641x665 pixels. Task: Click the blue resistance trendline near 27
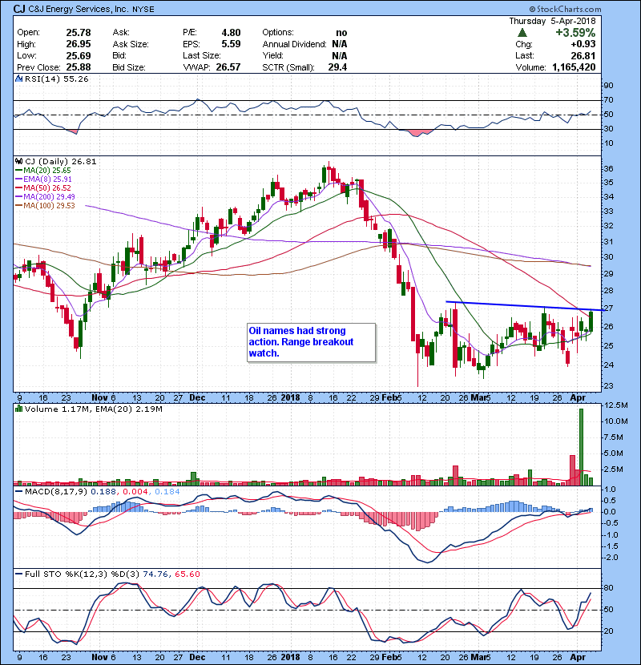[x=525, y=306]
